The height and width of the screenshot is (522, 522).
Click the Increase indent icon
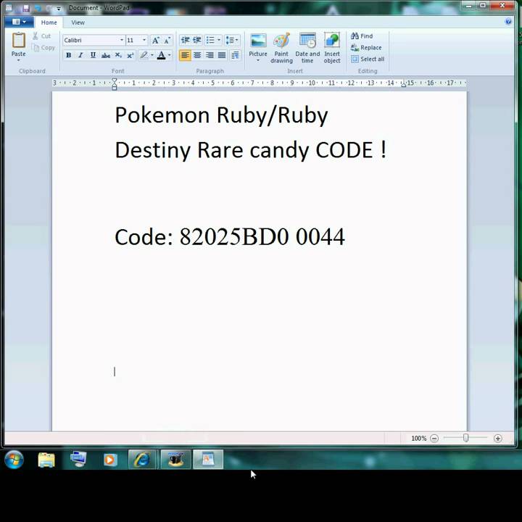[x=197, y=41]
